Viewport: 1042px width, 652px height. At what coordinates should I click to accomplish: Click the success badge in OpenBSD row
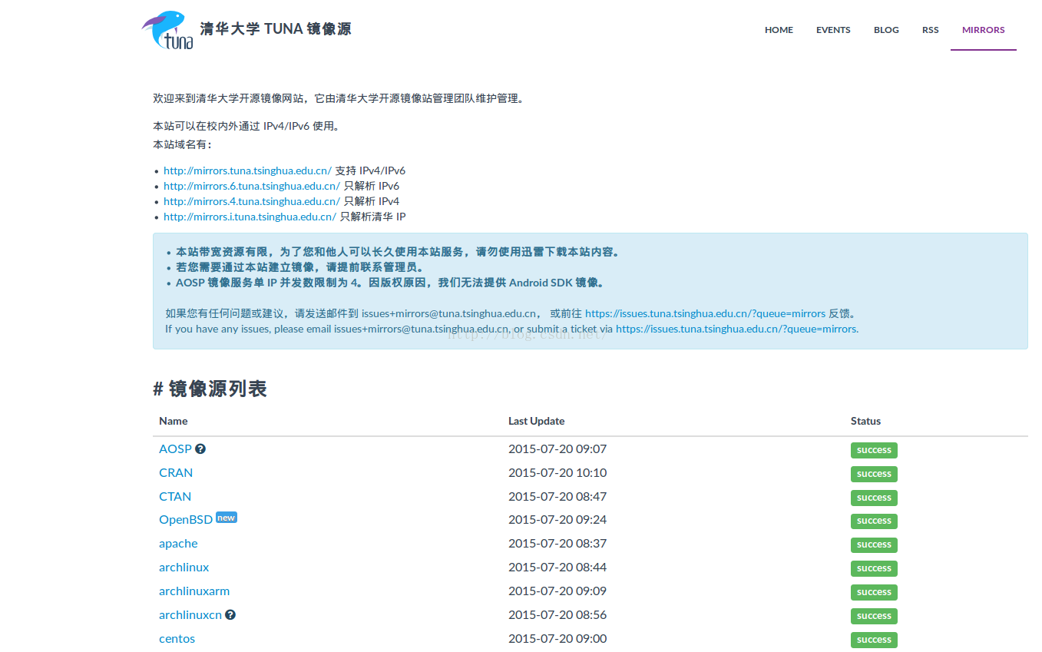(x=874, y=521)
